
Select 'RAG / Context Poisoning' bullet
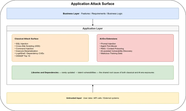pos(112,49)
